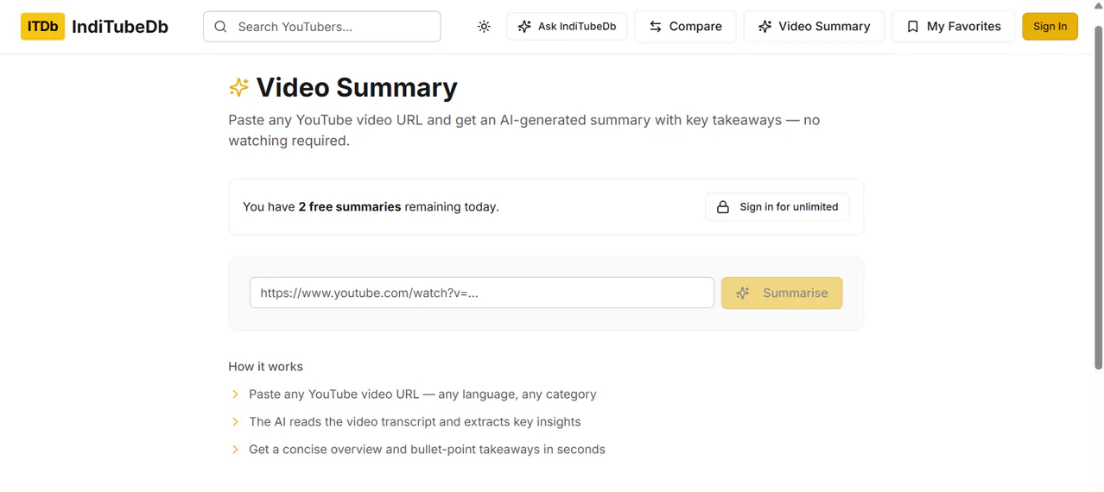The width and height of the screenshot is (1104, 492).
Task: Open My Favorites
Action: coord(953,27)
